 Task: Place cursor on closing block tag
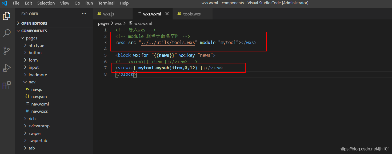pos(126,74)
